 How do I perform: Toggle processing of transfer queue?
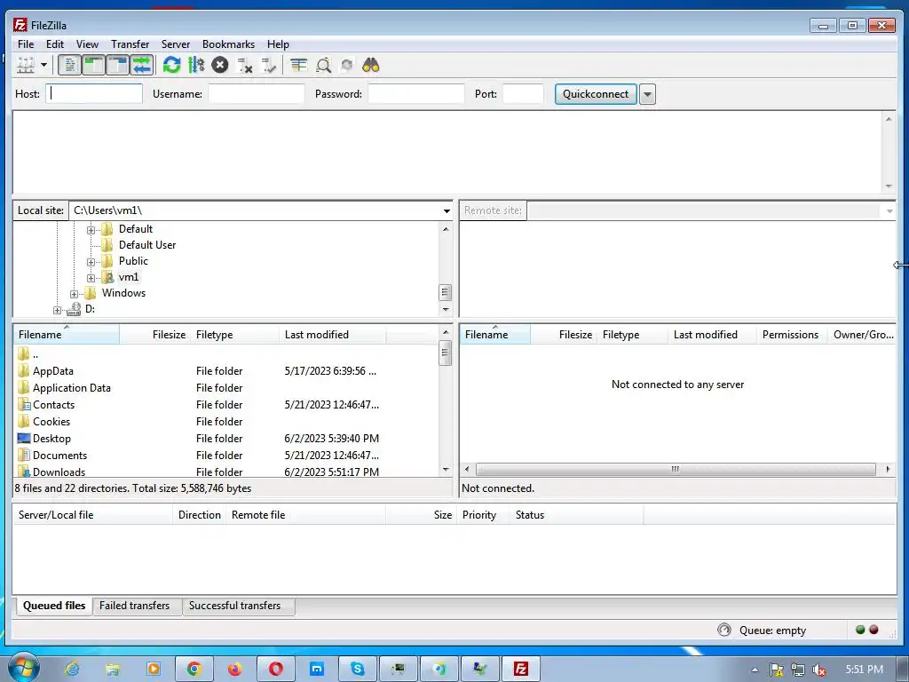(x=196, y=65)
